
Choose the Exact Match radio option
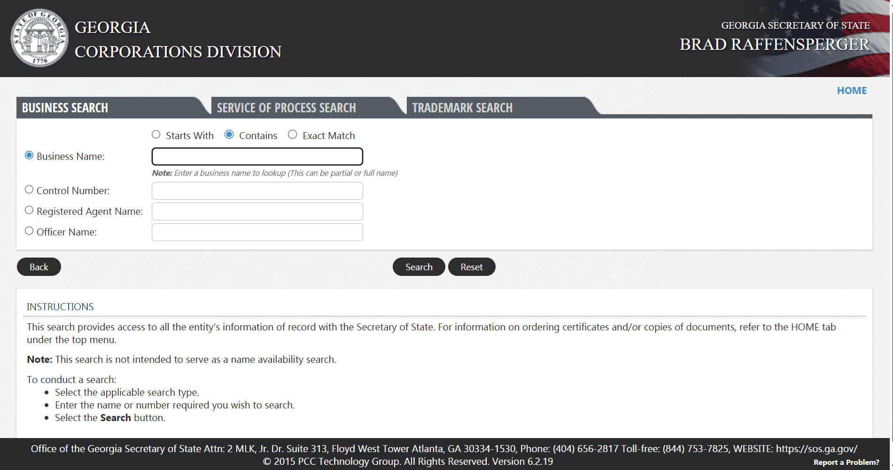coord(293,135)
